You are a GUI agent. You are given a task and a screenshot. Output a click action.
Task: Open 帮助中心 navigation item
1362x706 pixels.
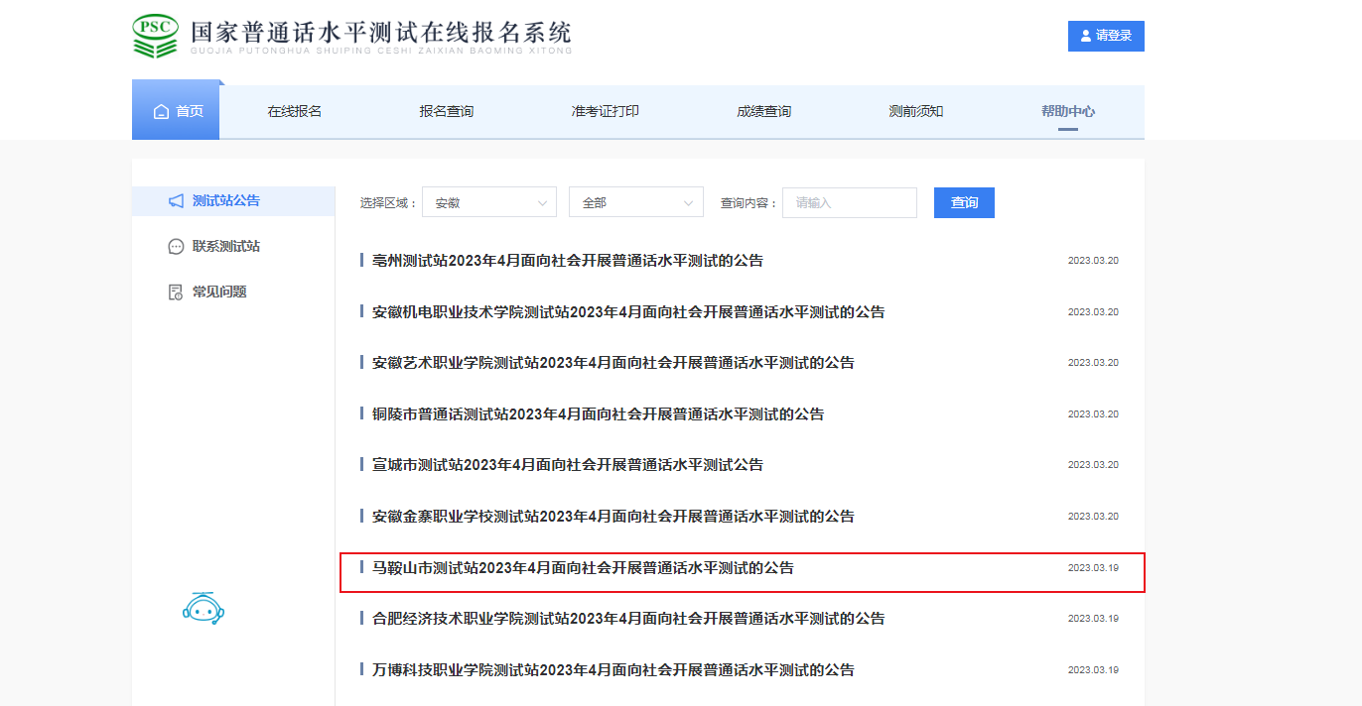[1067, 112]
